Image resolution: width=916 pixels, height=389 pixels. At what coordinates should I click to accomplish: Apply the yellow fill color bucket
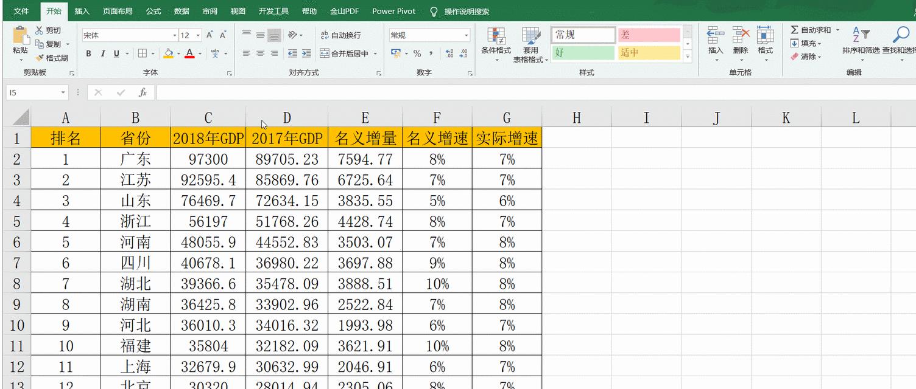tap(169, 53)
